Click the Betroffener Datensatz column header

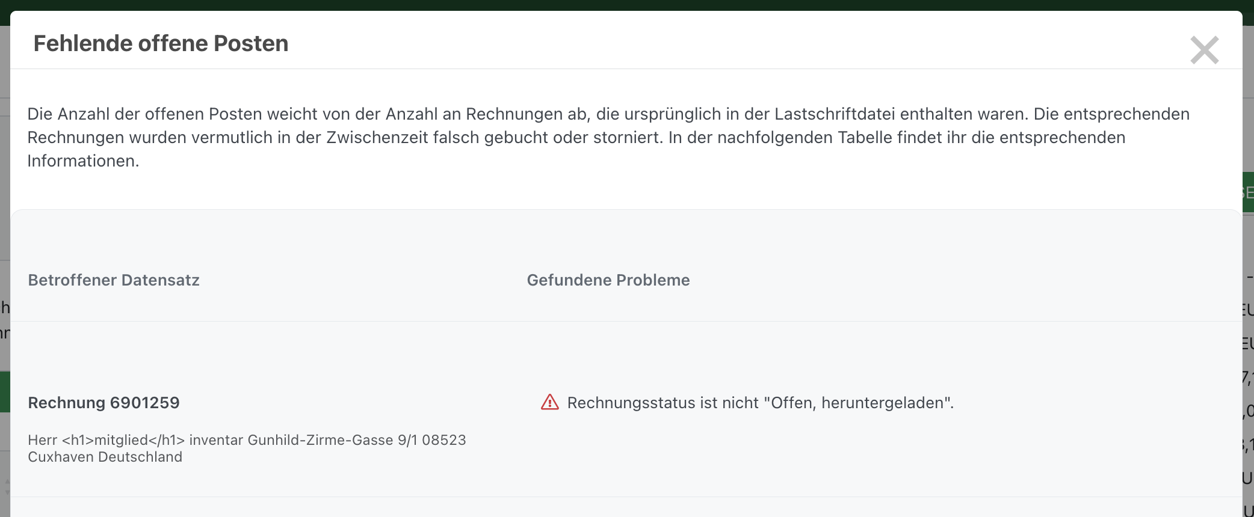(x=114, y=280)
